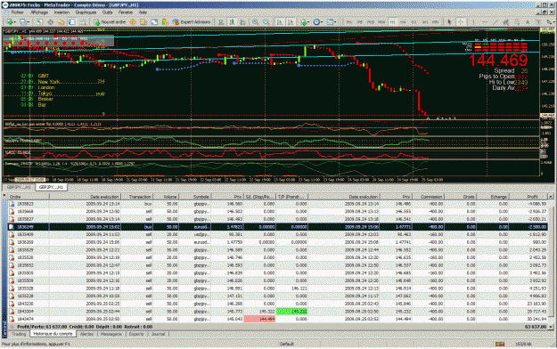The width and height of the screenshot is (557, 349).
Task: Switch to bar chart display
Action: [x=221, y=22]
